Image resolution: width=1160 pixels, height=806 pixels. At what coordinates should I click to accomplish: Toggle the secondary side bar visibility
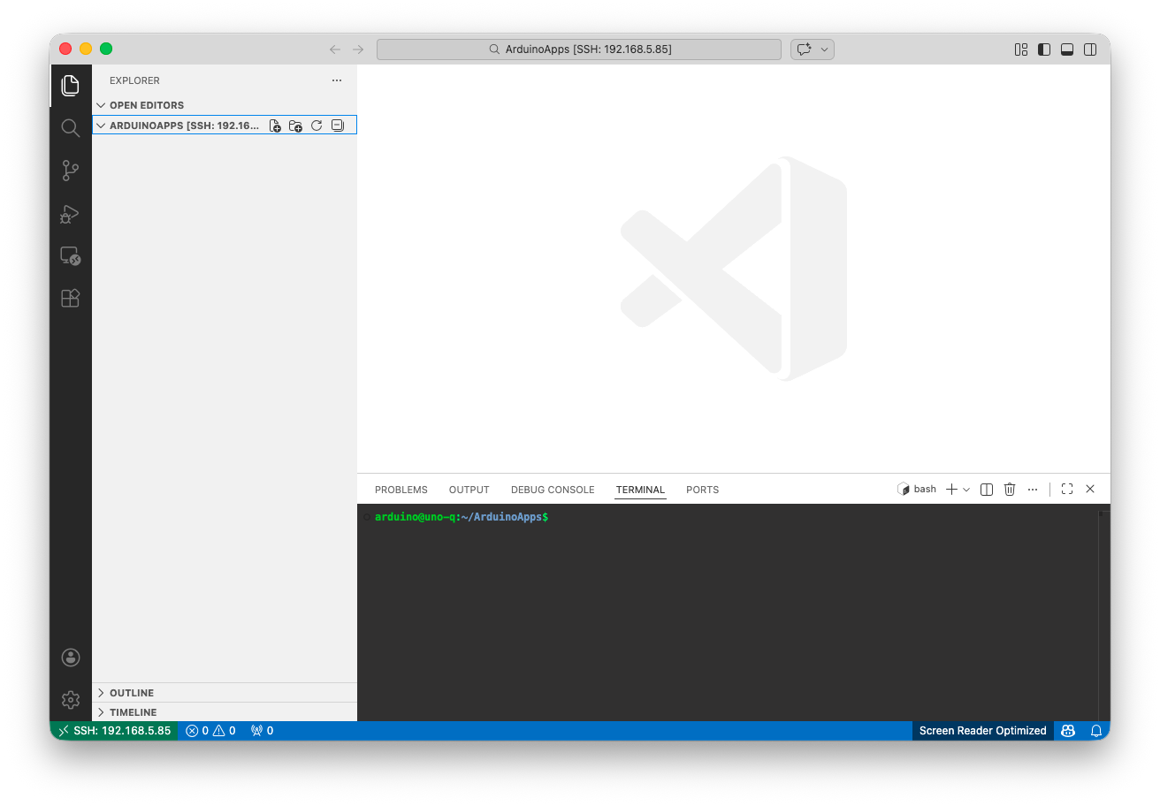pos(1090,49)
